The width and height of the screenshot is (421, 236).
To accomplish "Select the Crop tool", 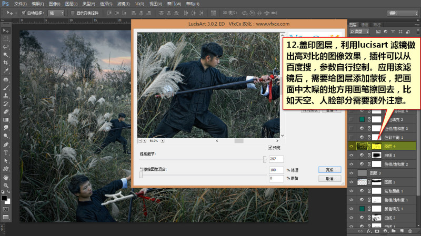I will coord(6,63).
